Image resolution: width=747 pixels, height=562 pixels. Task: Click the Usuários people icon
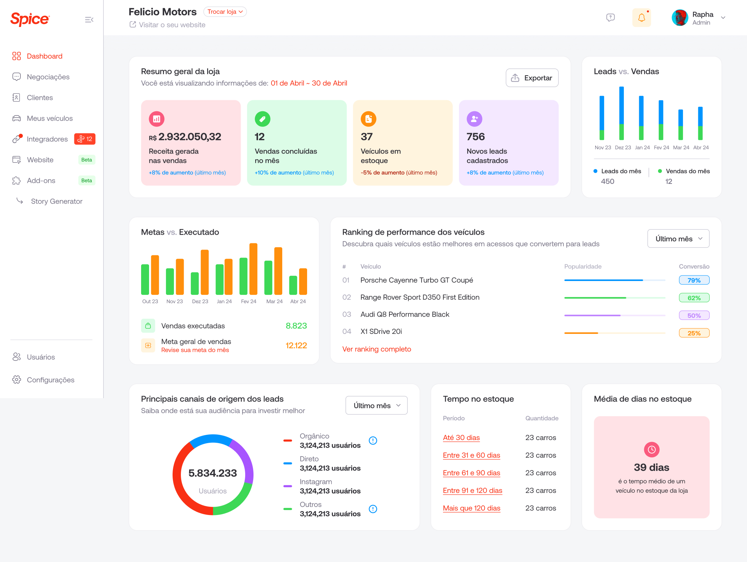click(x=17, y=357)
